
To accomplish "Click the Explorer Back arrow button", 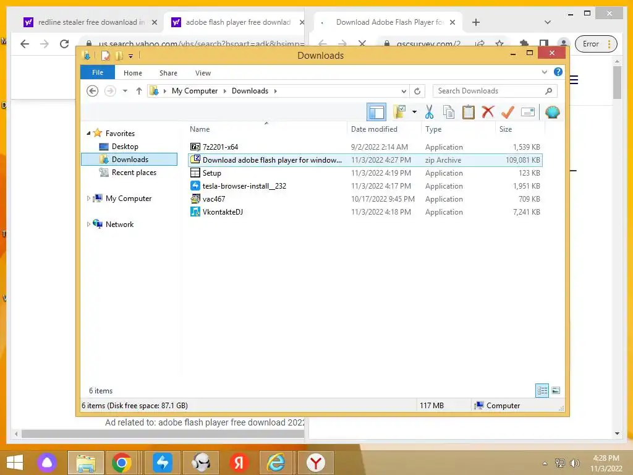I will tap(93, 91).
